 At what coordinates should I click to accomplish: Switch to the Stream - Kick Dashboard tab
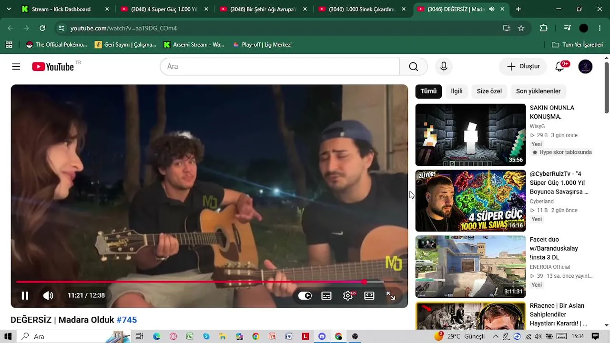point(66,9)
